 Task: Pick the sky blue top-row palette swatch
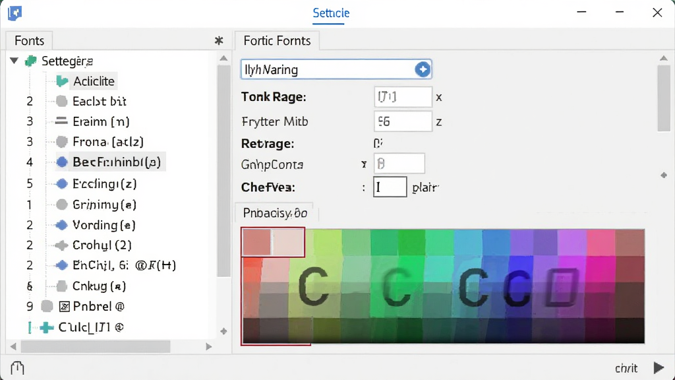coord(468,242)
